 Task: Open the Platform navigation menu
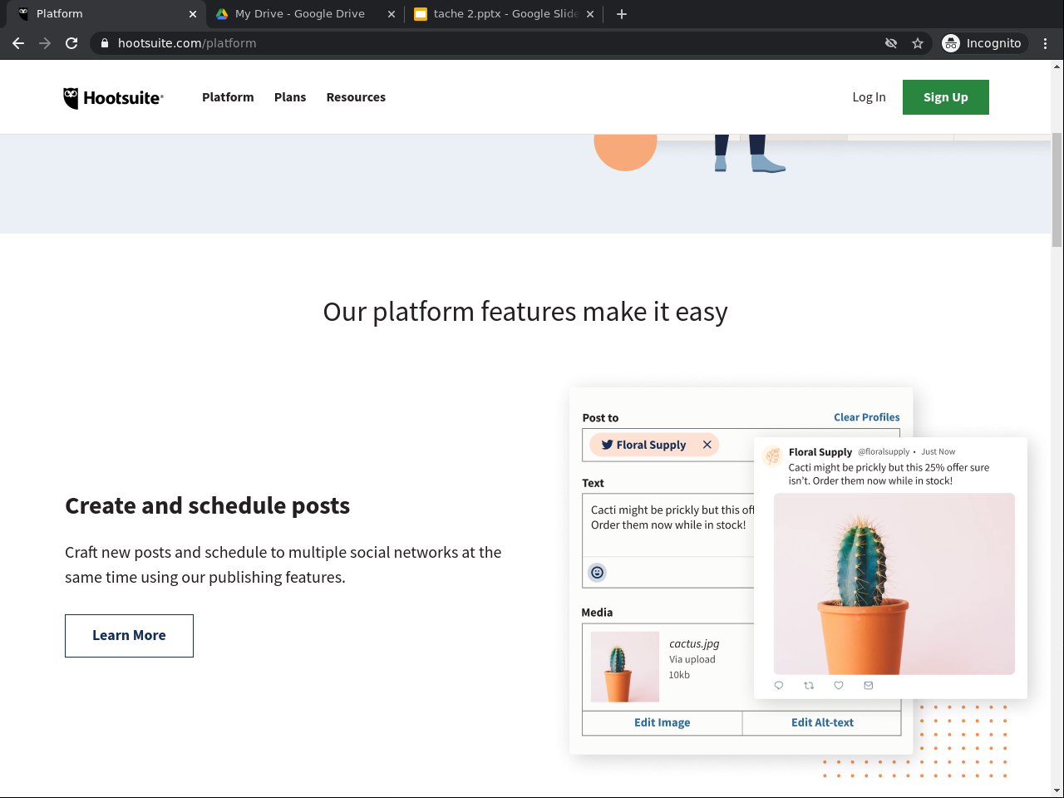[x=228, y=97]
